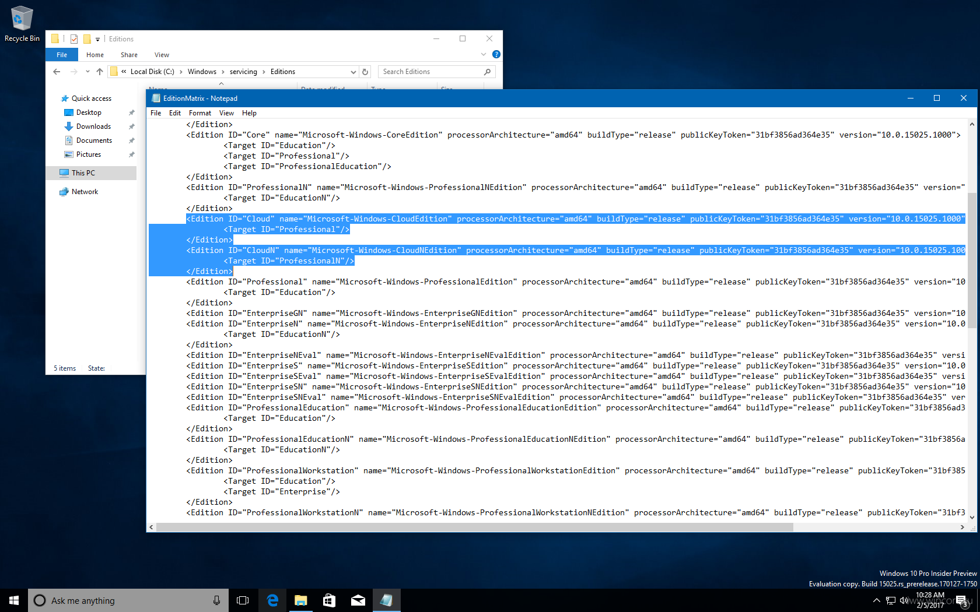
Task: Open the Store taskbar icon
Action: pos(329,600)
